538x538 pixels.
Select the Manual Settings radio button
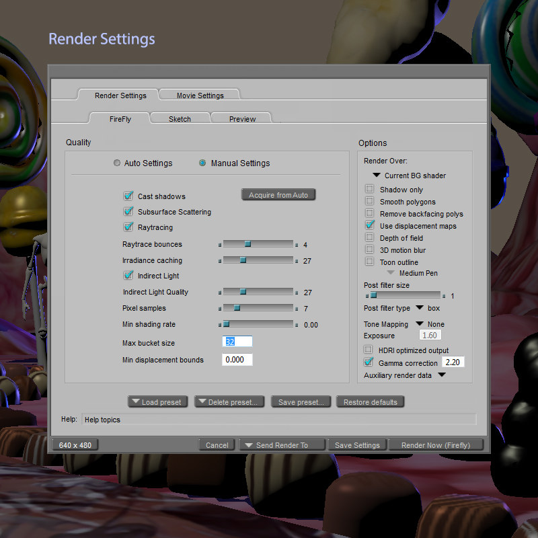pyautogui.click(x=202, y=163)
